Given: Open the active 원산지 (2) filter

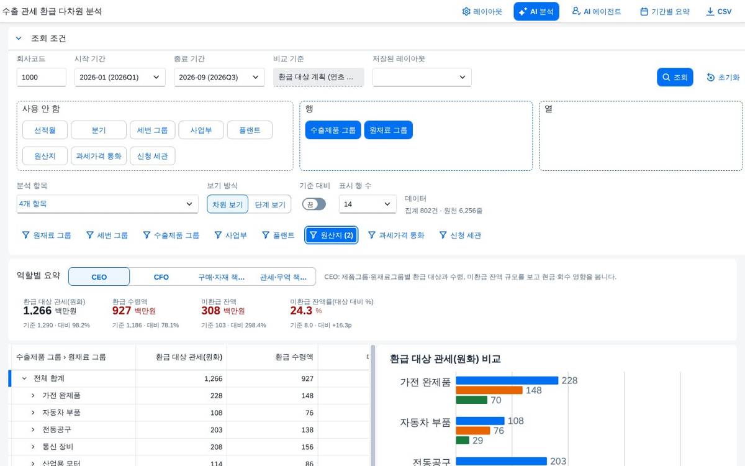Looking at the screenshot, I should [332, 235].
